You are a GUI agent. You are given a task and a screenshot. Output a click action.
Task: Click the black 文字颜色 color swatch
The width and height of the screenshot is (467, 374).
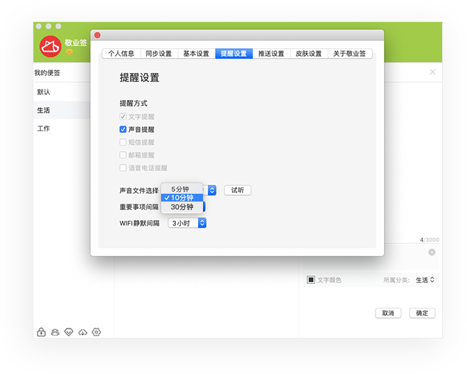pos(311,280)
